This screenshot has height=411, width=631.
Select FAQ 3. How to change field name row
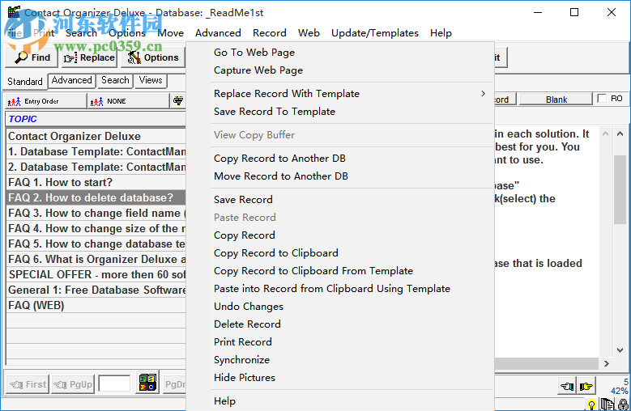96,213
